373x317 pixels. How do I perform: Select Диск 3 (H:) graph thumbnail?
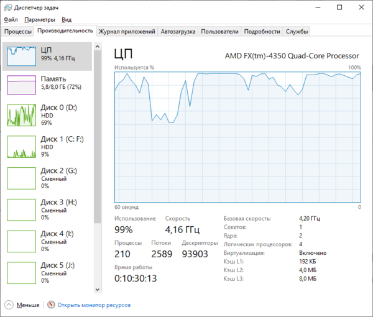tap(21, 210)
